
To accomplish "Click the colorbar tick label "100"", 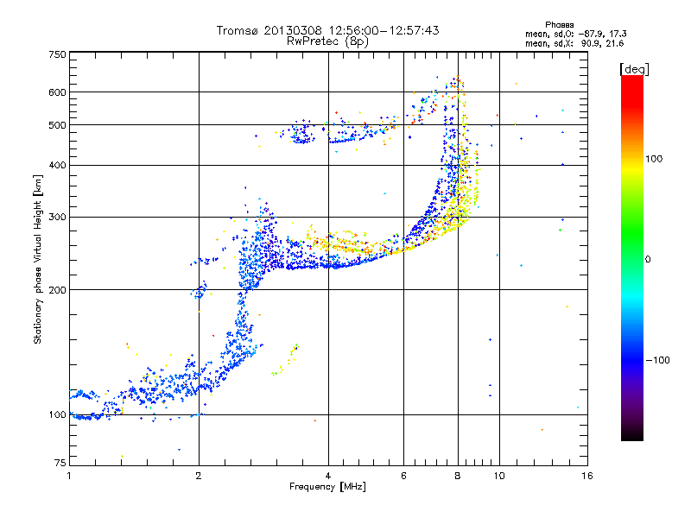I will [x=654, y=159].
